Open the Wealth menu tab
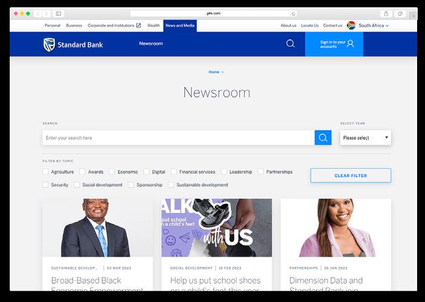The width and height of the screenshot is (425, 302). (x=153, y=25)
